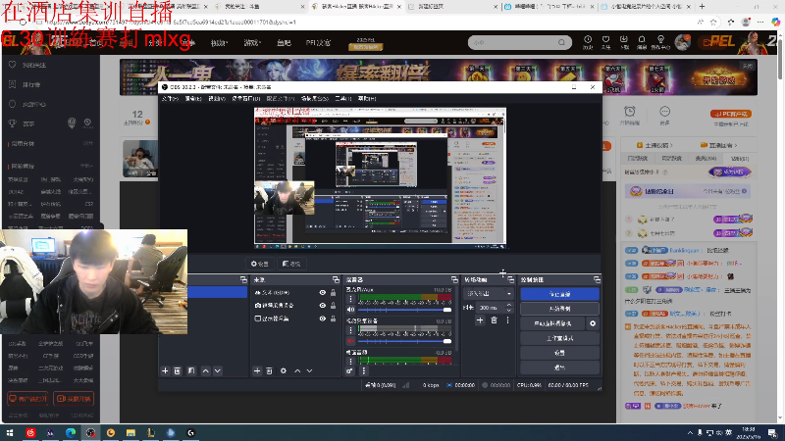Toggle visibility eye of display capture source

[x=323, y=318]
